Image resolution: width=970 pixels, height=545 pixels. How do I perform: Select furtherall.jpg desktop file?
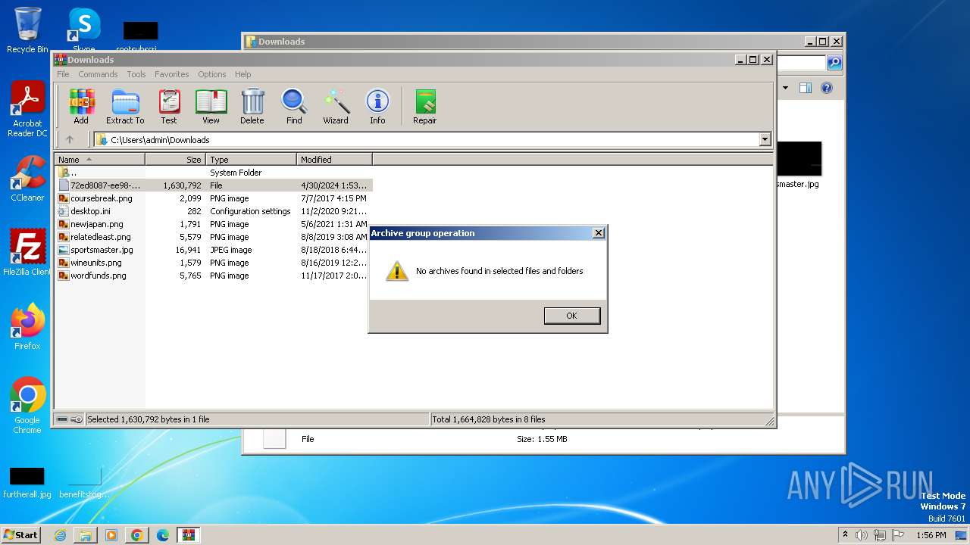pyautogui.click(x=27, y=483)
